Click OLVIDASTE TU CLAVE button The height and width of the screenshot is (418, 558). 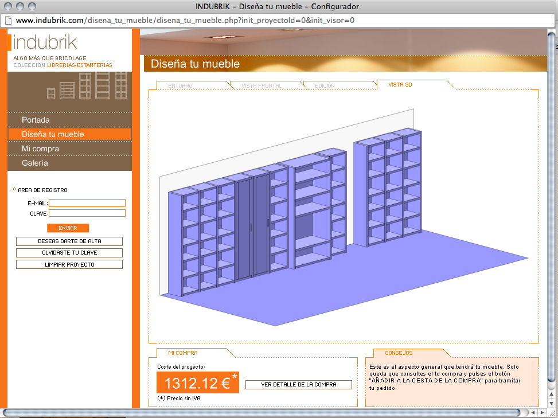(69, 253)
